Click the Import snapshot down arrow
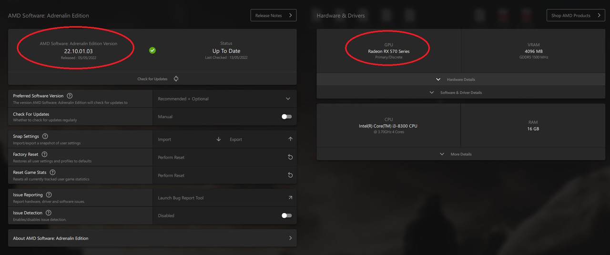The height and width of the screenshot is (255, 610). point(219,139)
